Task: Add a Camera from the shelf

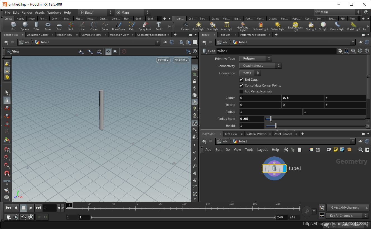Action: pyautogui.click(x=185, y=26)
